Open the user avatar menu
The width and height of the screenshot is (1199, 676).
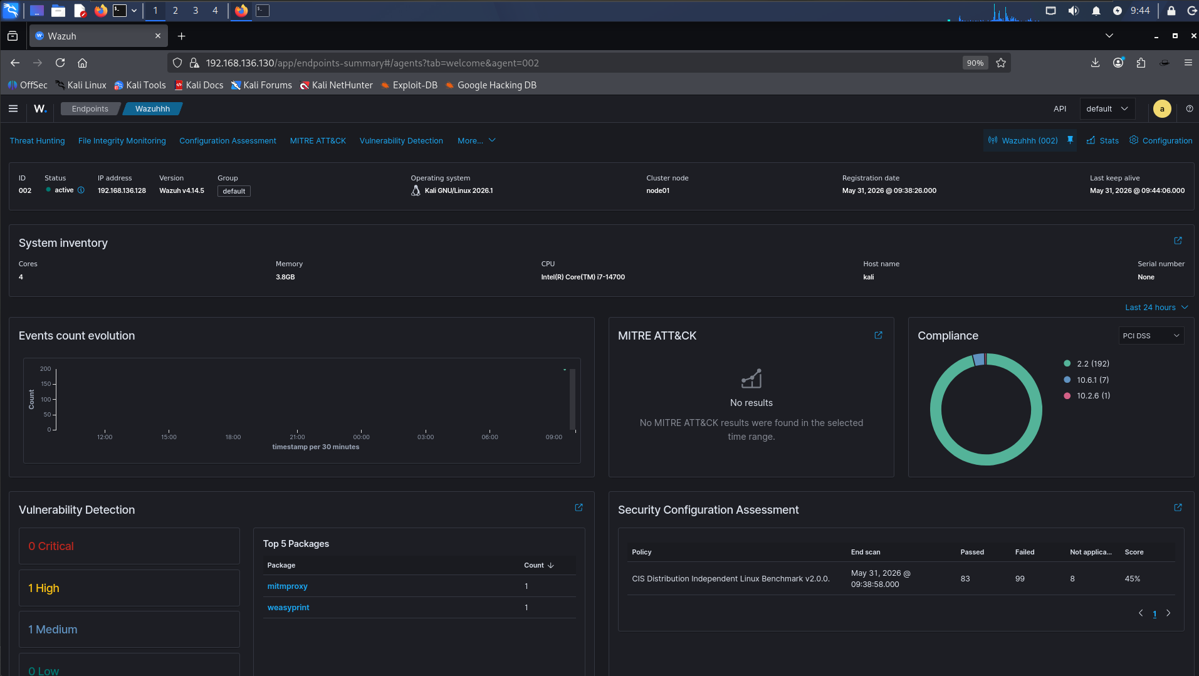tap(1162, 108)
